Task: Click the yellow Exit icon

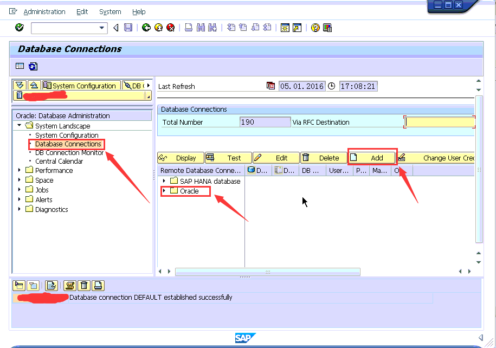Action: (158, 28)
